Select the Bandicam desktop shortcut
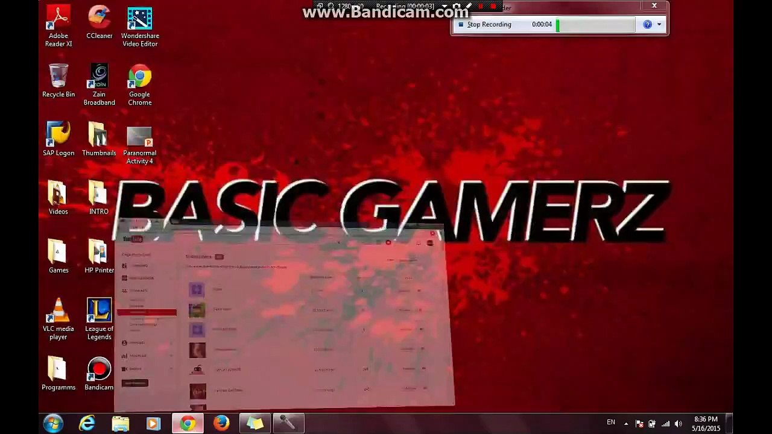Screen dimensions: 772x434 [x=99, y=374]
